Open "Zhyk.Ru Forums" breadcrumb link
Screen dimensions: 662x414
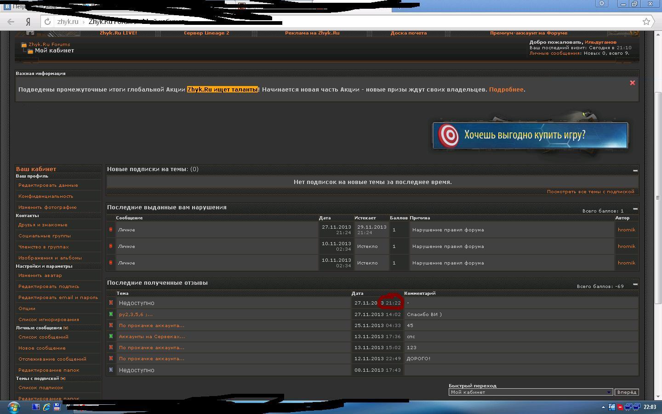49,45
